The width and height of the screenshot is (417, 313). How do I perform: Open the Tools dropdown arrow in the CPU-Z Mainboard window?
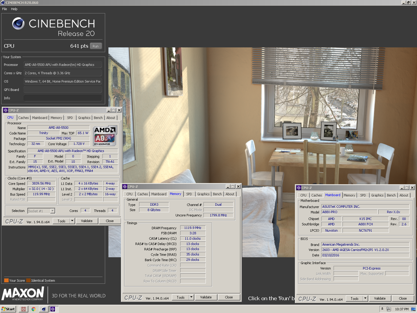pyautogui.click(x=365, y=298)
